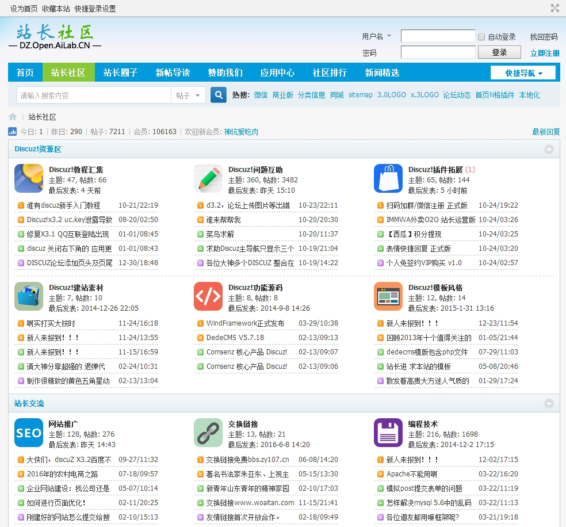Click rank 1 badge beside 谁有discuz新手入门教程
The image size is (566, 527).
tap(21, 205)
